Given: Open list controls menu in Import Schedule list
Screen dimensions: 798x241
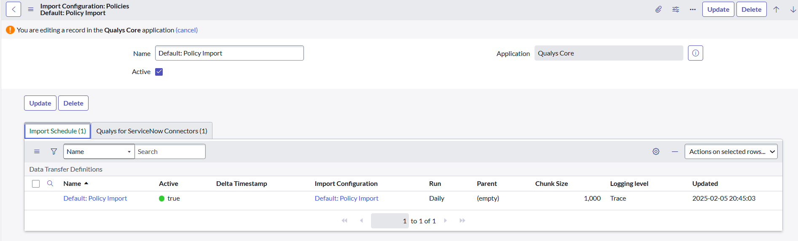Looking at the screenshot, I should [x=37, y=151].
